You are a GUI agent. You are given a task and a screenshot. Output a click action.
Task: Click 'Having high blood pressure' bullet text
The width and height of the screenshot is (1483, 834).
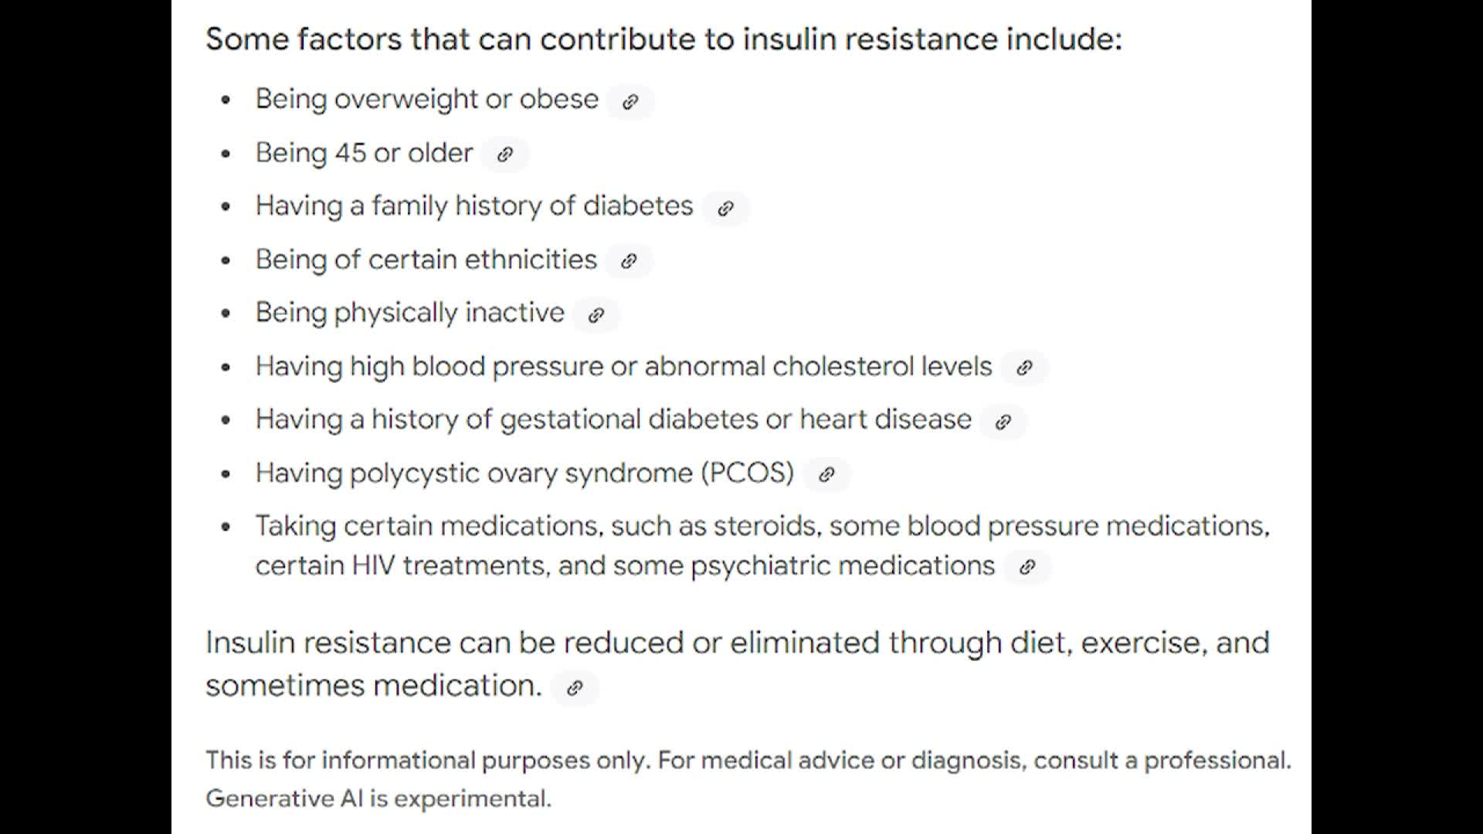(x=623, y=366)
